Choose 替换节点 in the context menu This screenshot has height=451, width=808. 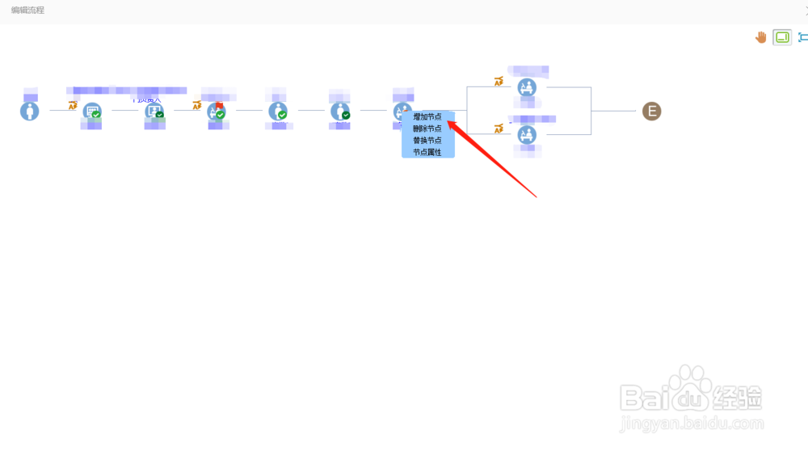(427, 140)
